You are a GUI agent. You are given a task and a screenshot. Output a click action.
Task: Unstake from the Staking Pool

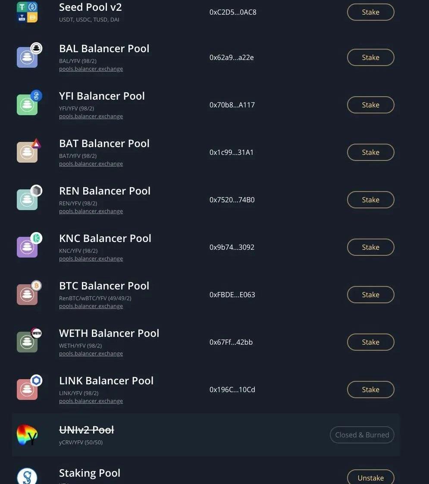click(370, 478)
